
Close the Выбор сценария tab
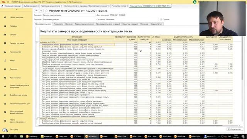point(38,6)
